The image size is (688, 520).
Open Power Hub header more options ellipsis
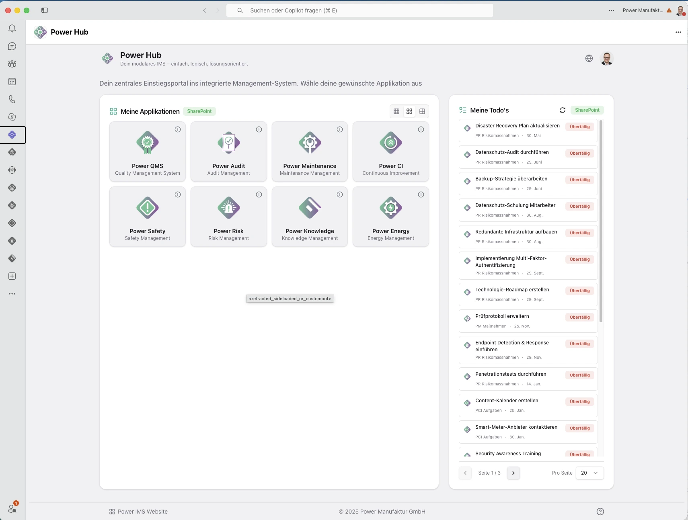[678, 32]
